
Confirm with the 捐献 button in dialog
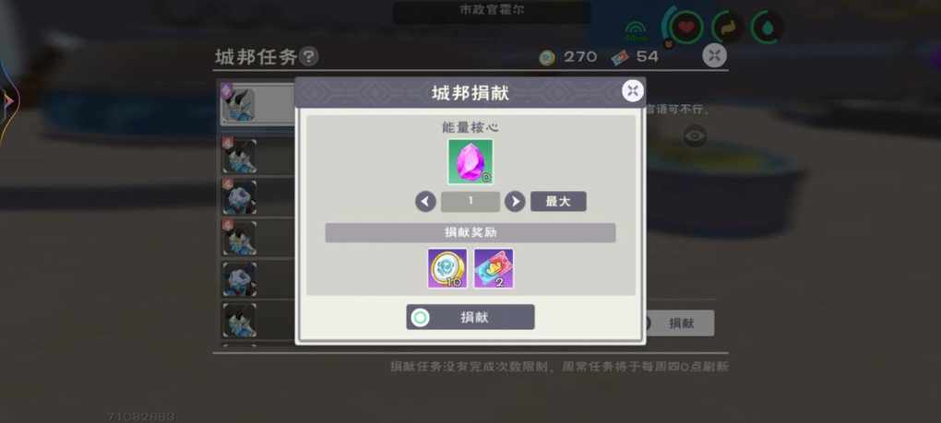(470, 317)
